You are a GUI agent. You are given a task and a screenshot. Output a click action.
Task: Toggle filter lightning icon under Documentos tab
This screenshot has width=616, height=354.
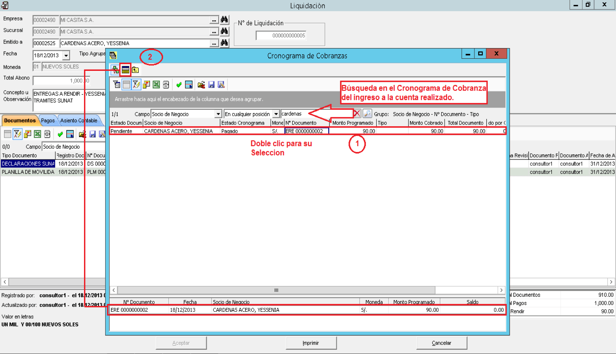click(x=17, y=134)
